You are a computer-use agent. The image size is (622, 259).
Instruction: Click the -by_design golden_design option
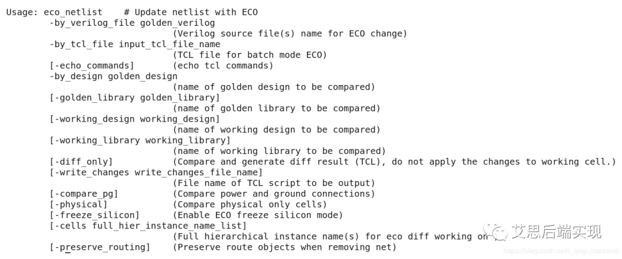point(113,76)
